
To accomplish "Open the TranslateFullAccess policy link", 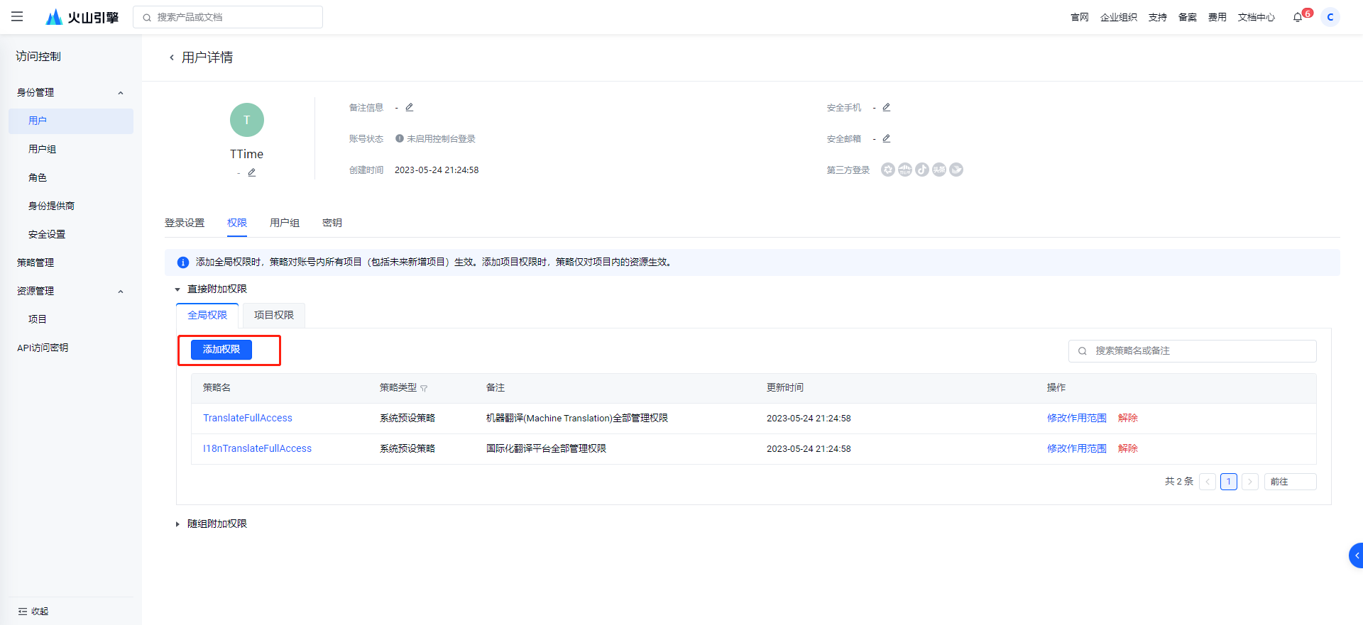I will point(248,418).
